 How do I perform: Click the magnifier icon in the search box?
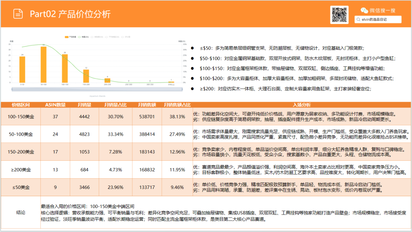coord(358,19)
